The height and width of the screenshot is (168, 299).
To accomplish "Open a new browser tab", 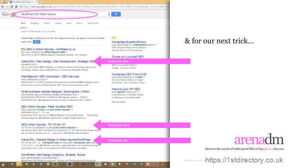I will coord(41,2).
